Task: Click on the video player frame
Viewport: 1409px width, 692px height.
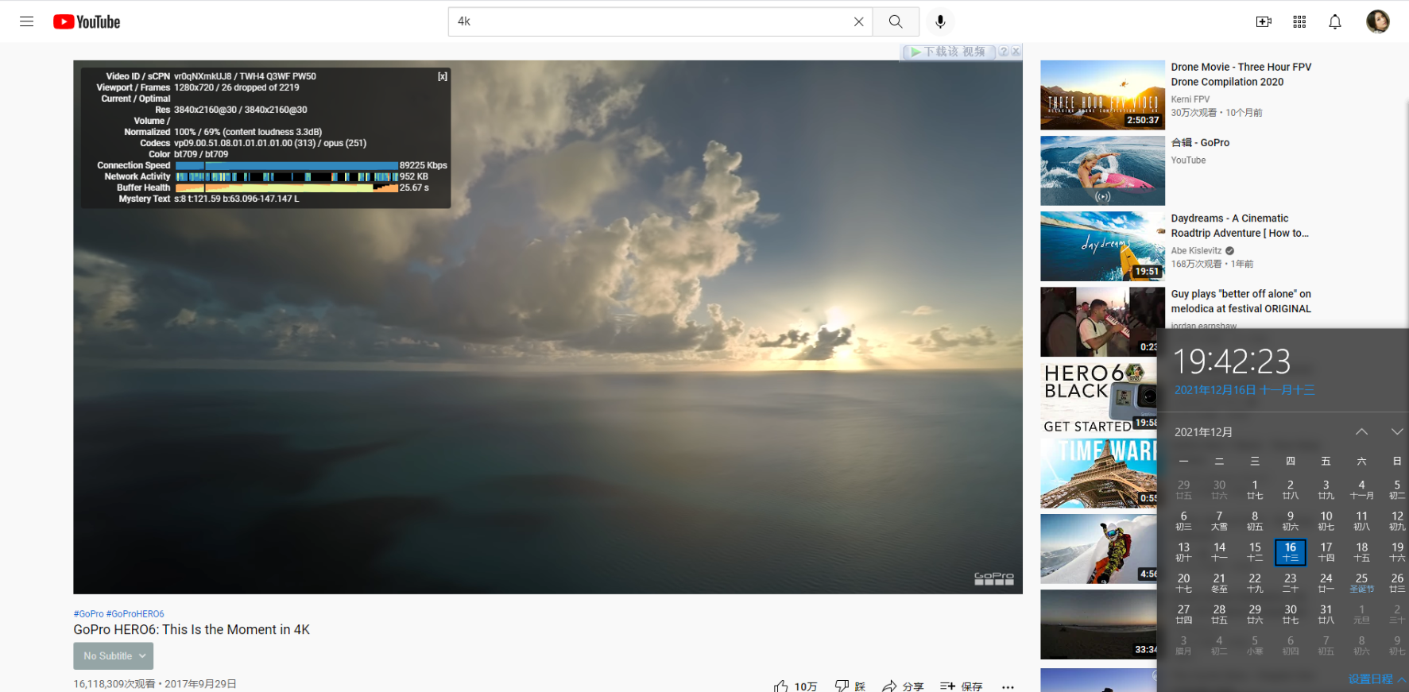Action: 548,327
